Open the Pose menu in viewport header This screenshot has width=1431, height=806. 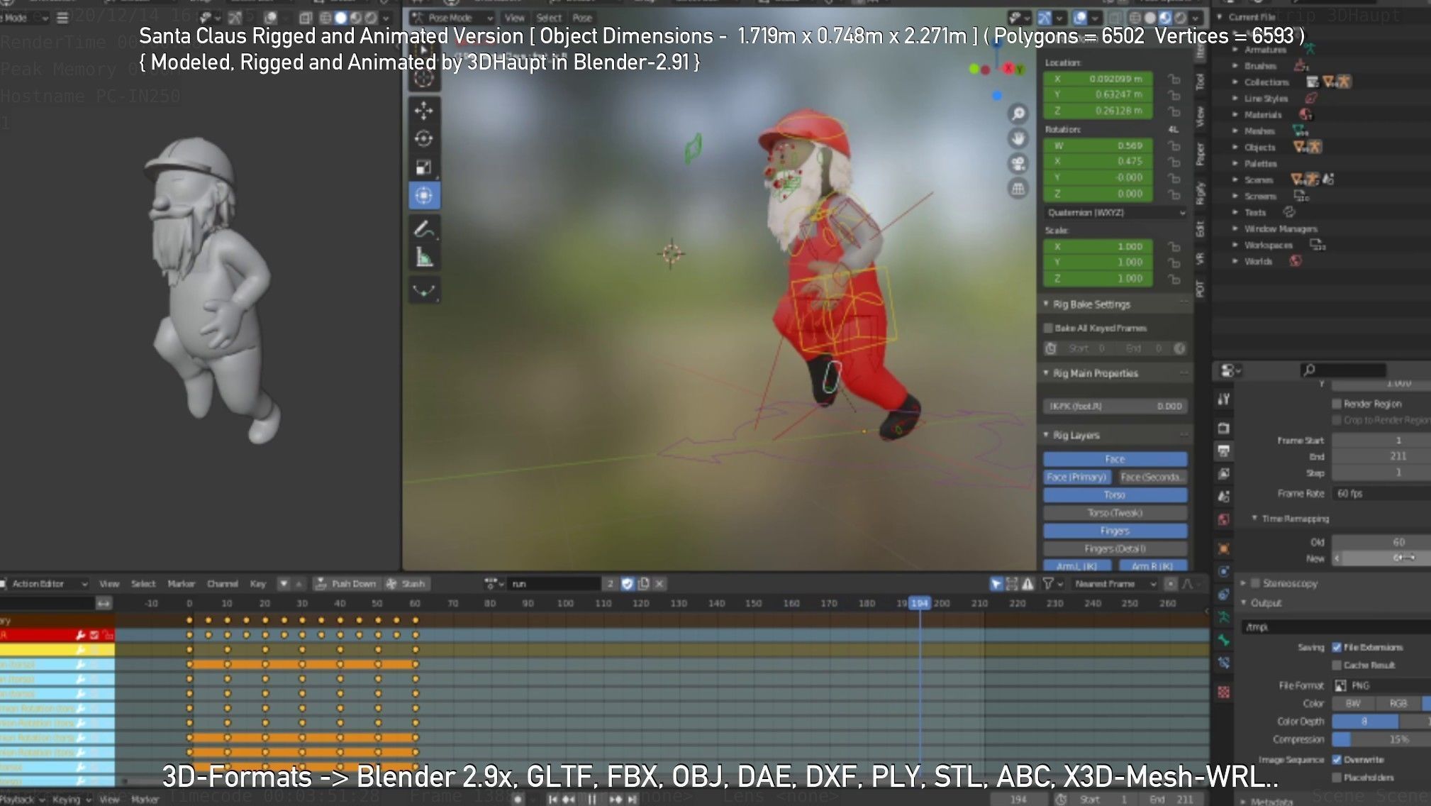[x=582, y=17]
